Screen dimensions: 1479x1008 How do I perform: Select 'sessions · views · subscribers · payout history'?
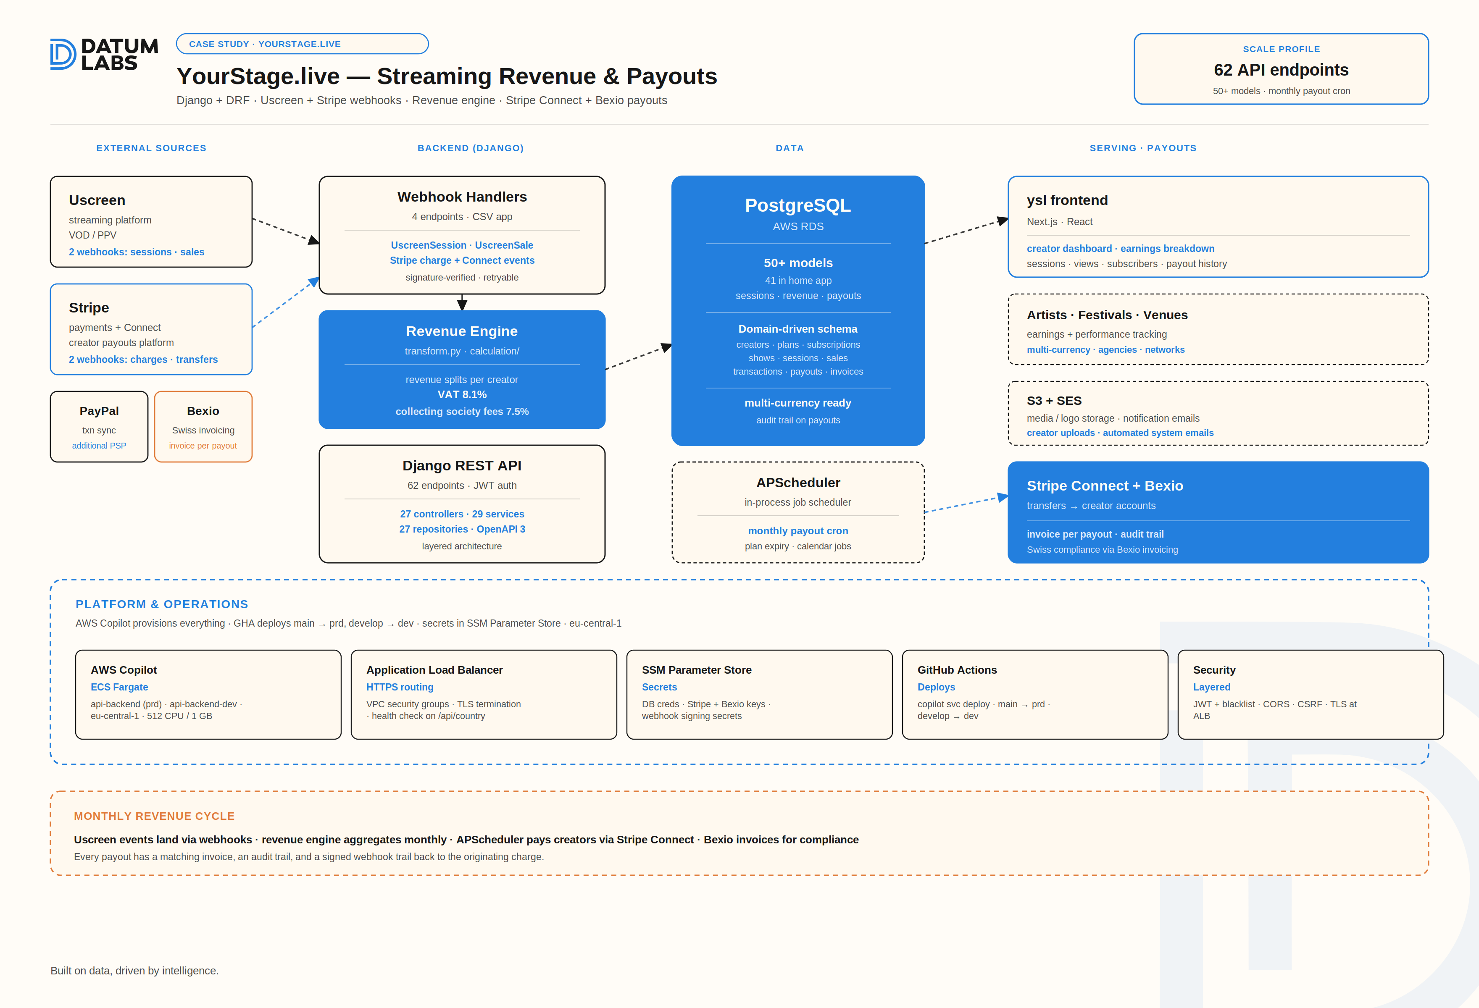coord(1127,264)
